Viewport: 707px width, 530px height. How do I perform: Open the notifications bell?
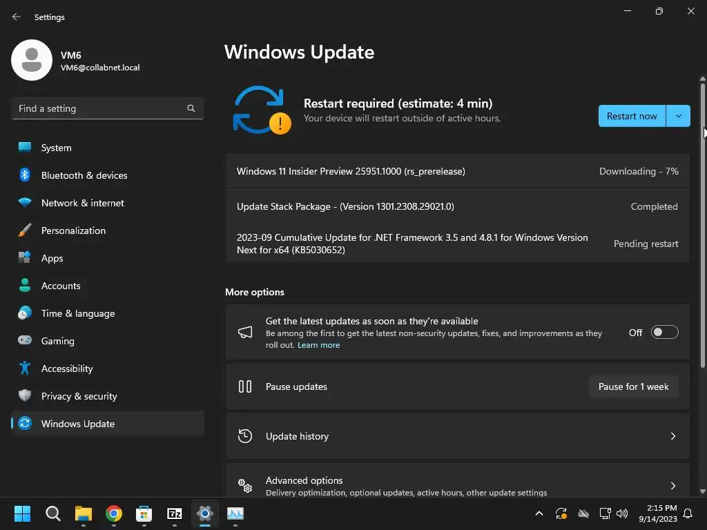pos(688,513)
